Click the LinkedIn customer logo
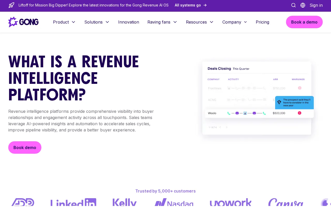Image resolution: width=331 pixels, height=207 pixels. [73, 203]
